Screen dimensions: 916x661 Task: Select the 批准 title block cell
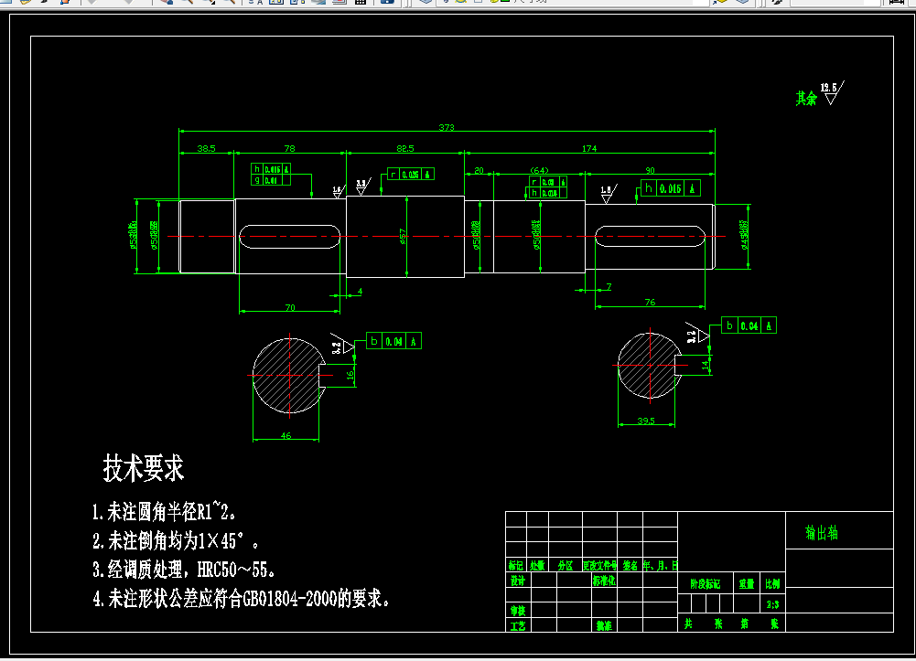click(604, 625)
